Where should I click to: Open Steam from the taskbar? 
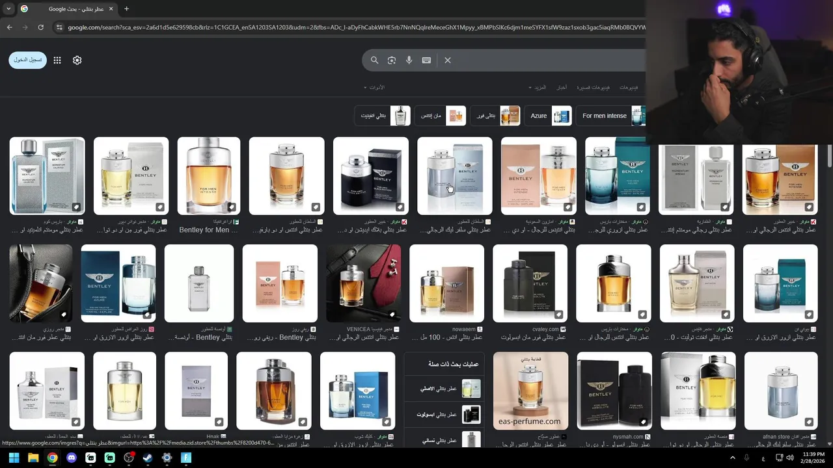148,458
